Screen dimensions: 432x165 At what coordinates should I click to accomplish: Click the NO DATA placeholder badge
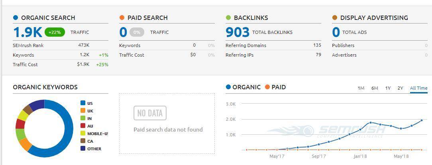pos(150,113)
